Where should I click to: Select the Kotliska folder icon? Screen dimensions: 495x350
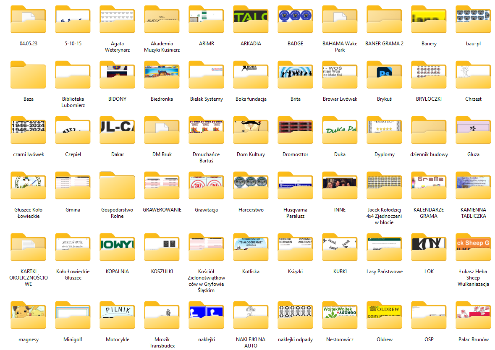(251, 247)
